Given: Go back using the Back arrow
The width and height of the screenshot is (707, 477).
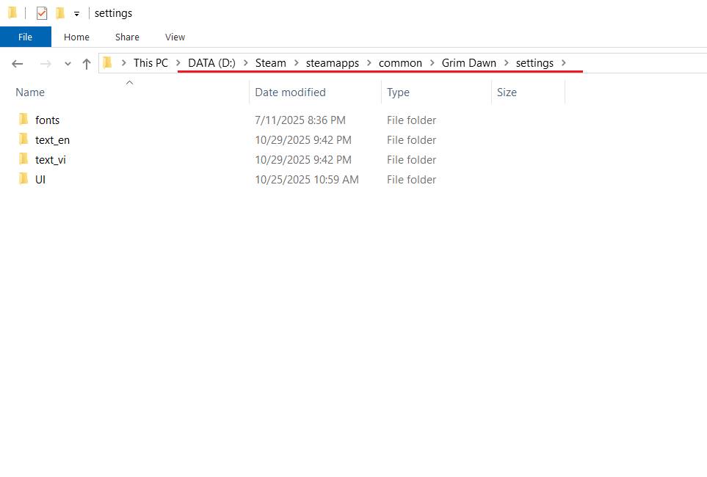Looking at the screenshot, I should click(18, 64).
